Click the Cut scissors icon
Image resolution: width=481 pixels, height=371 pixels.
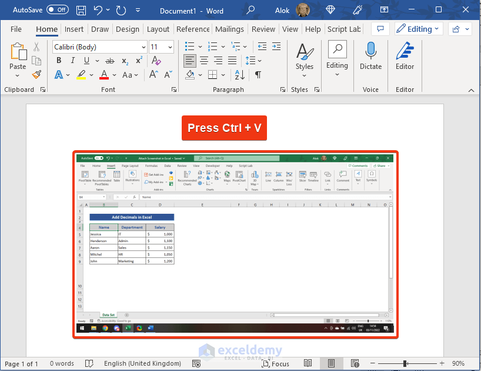coord(36,47)
